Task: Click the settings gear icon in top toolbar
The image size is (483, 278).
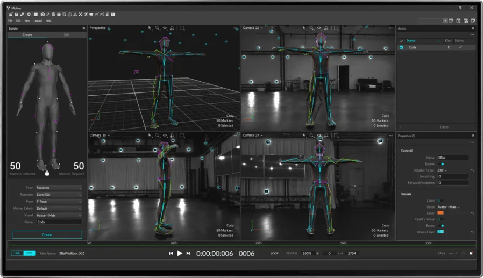Action: click(29, 15)
